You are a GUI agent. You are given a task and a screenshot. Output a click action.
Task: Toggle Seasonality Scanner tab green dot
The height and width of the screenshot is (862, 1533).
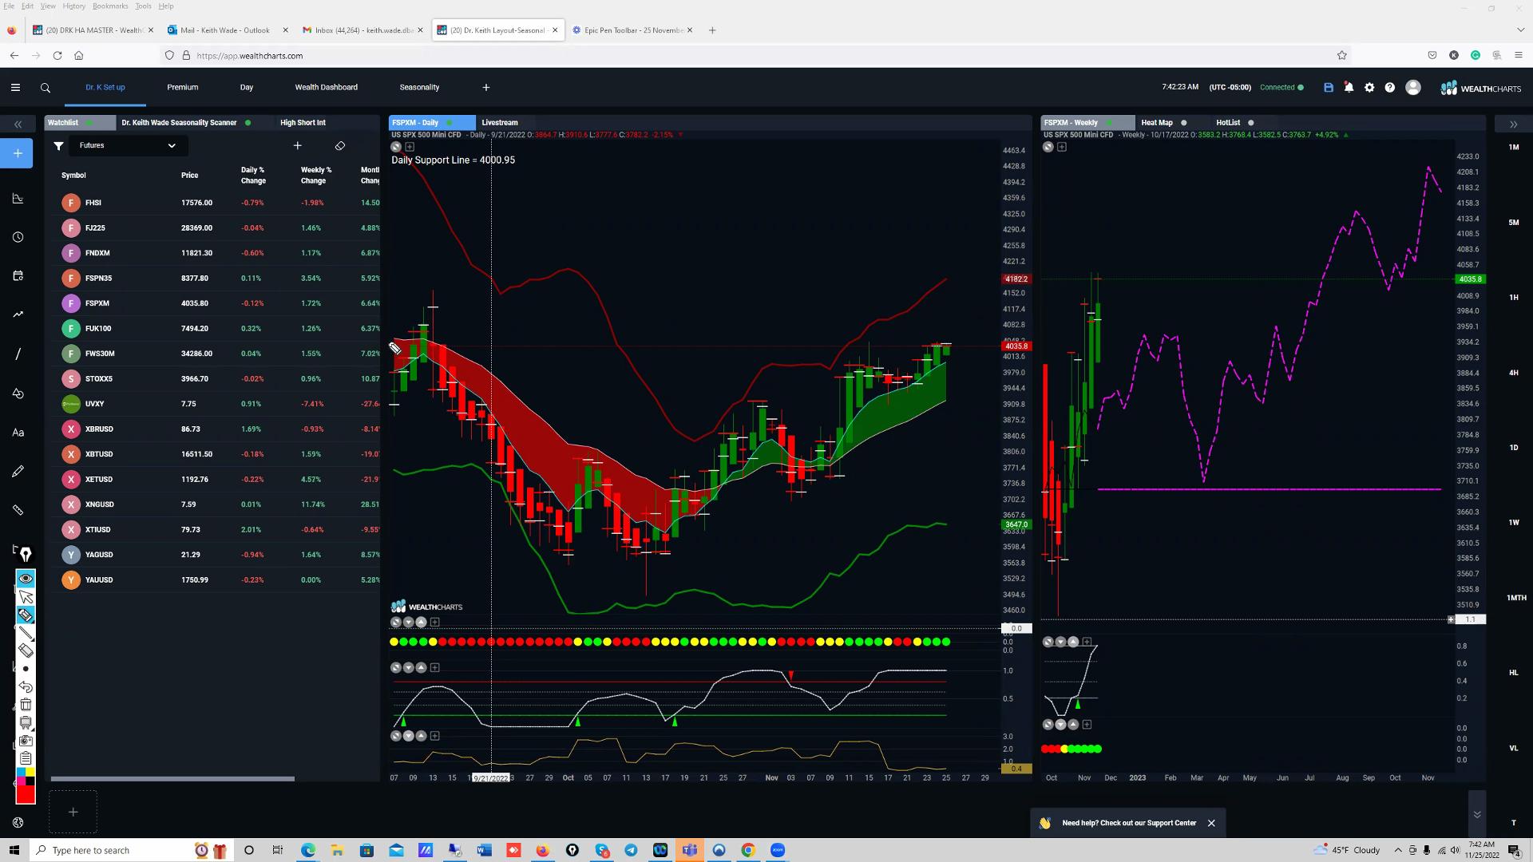(248, 123)
